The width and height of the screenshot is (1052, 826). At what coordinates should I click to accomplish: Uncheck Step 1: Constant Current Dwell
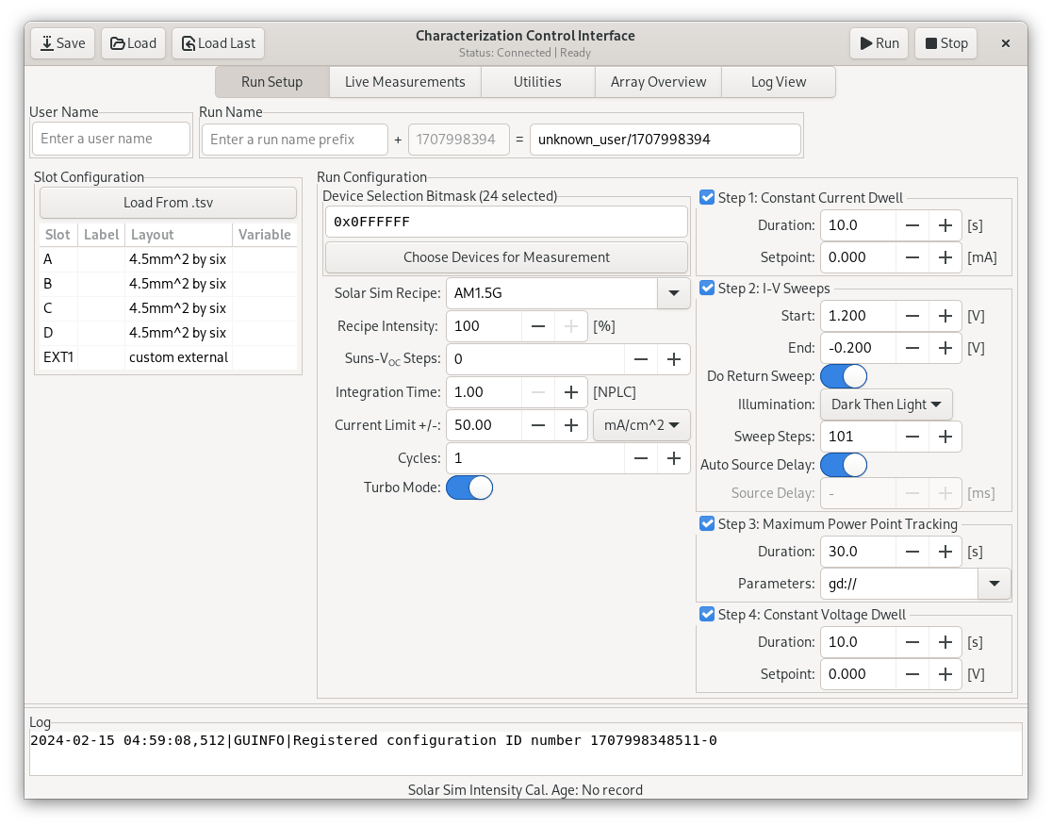click(x=706, y=197)
